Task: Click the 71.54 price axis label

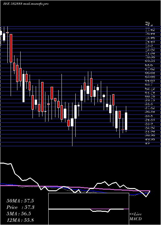Action: tap(150, 53)
